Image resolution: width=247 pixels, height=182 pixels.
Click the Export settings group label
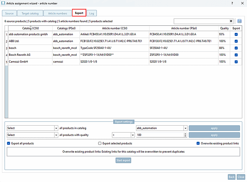(124, 122)
